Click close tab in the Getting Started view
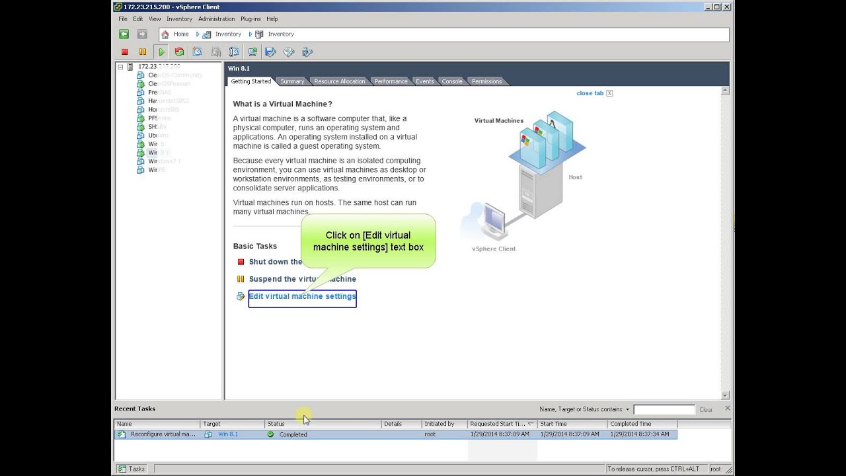Screen dimensions: 846x476 pos(590,93)
